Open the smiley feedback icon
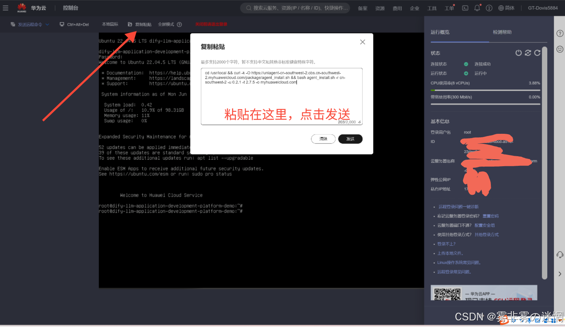Viewport: 565px width, 327px height. pos(560,49)
